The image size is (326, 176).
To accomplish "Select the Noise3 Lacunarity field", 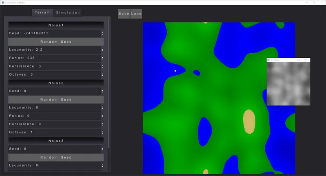I will pyautogui.click(x=55, y=165).
